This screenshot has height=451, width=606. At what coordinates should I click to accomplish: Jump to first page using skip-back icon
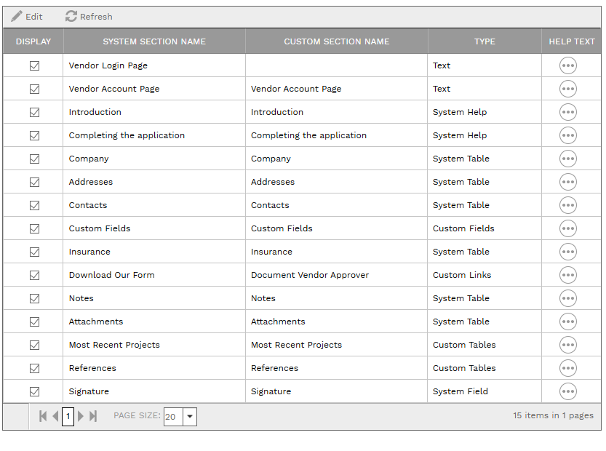[x=42, y=416]
